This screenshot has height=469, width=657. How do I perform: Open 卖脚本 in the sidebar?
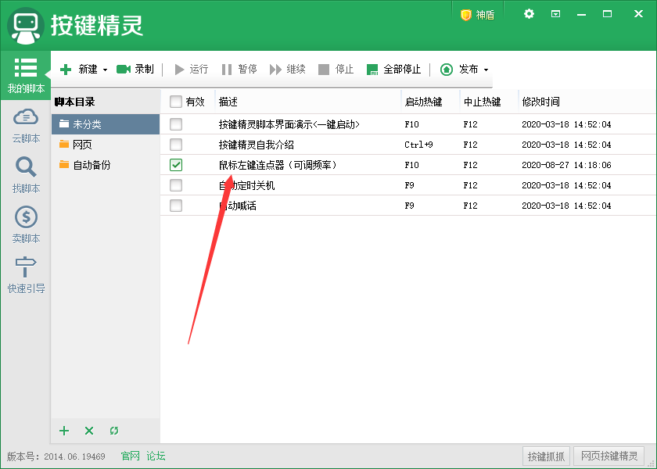point(26,224)
